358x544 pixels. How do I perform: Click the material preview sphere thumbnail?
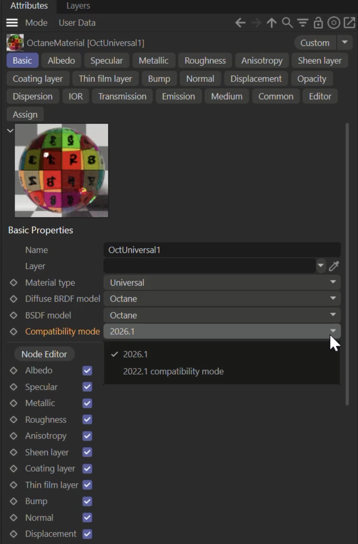click(x=62, y=170)
